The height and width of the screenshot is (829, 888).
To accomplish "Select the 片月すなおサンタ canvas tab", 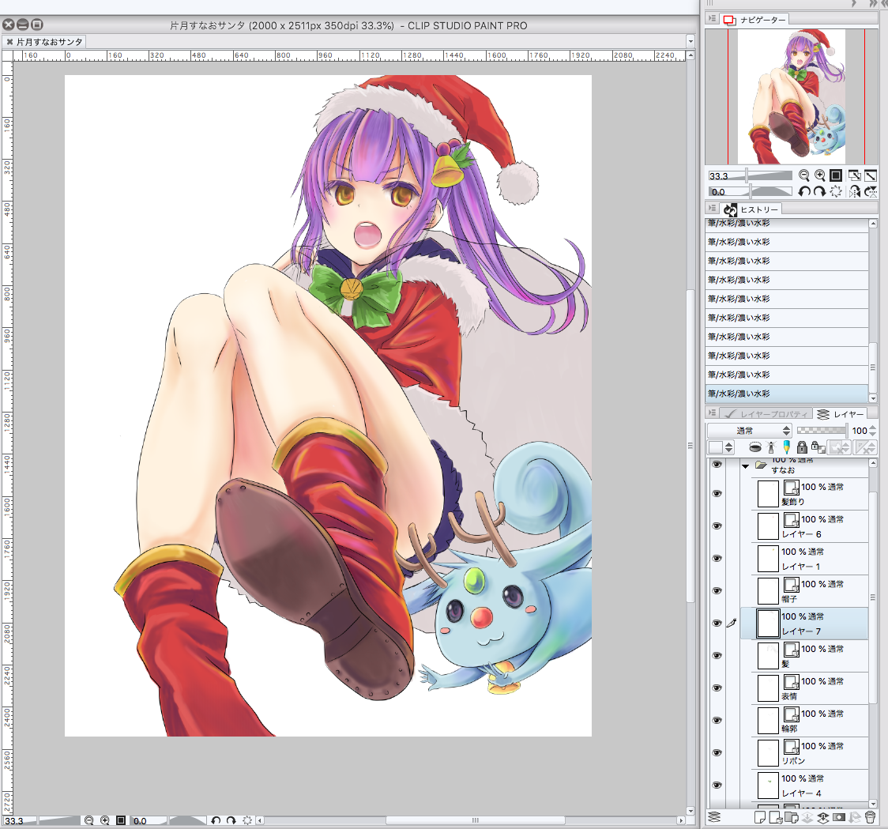I will click(x=49, y=42).
